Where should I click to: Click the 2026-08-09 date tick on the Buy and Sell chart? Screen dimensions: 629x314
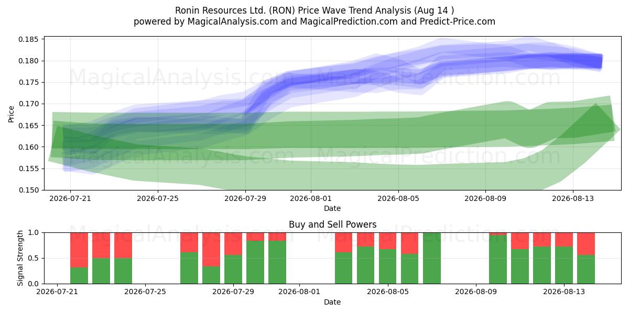476,293
